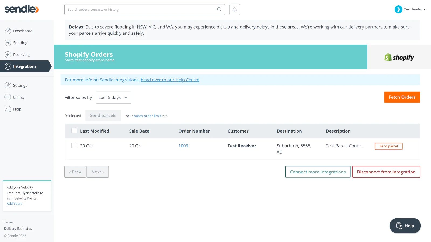431x242 pixels.
Task: Open Settings in the sidebar
Action: point(20,85)
